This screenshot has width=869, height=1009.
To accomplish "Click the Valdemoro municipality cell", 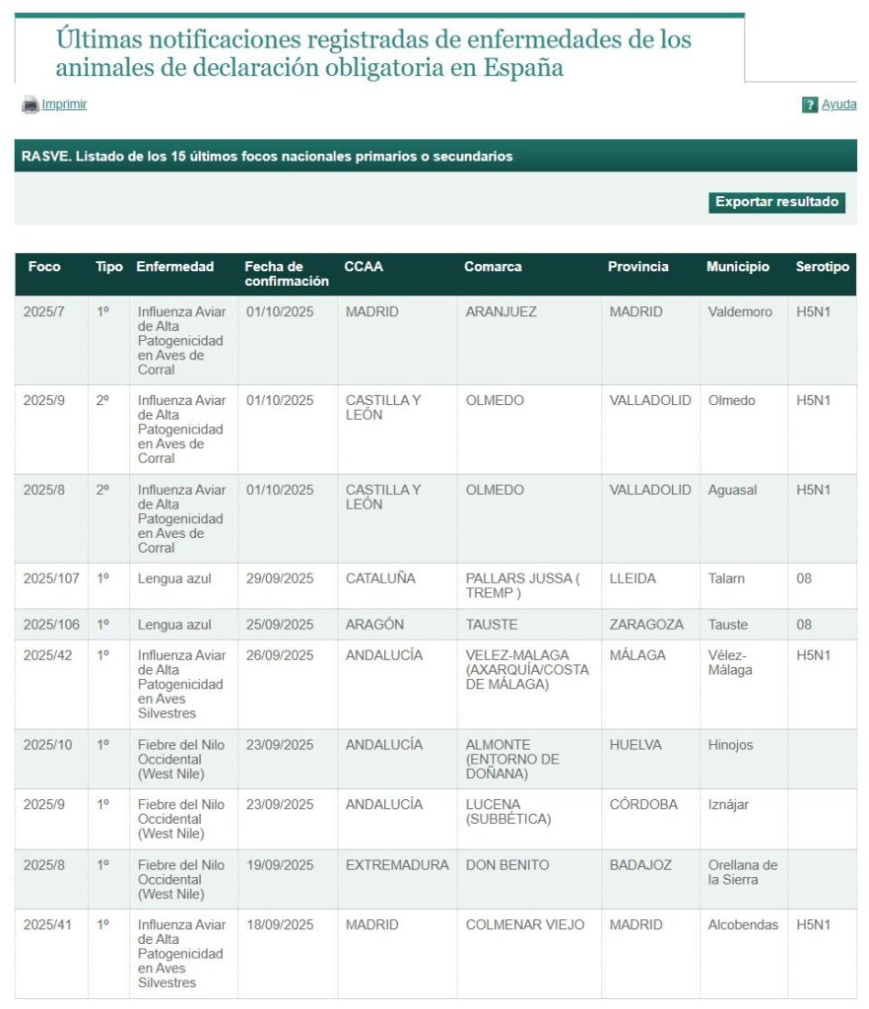I will pyautogui.click(x=740, y=312).
